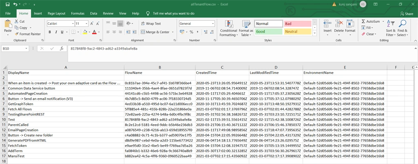Click the Copy icon
Image resolution: width=418 pixels, height=164 pixels.
16,28
